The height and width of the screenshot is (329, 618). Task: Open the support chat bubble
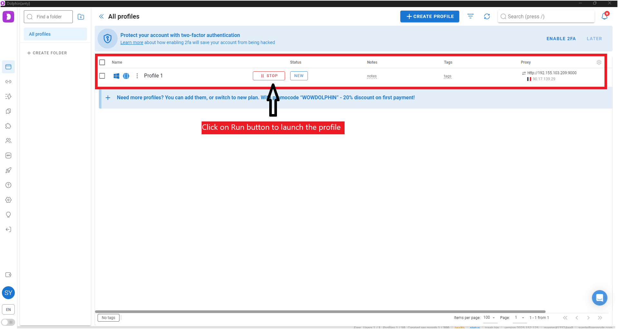tap(599, 298)
